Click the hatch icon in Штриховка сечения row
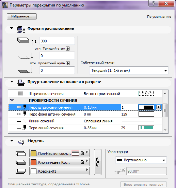 pos(20,93)
